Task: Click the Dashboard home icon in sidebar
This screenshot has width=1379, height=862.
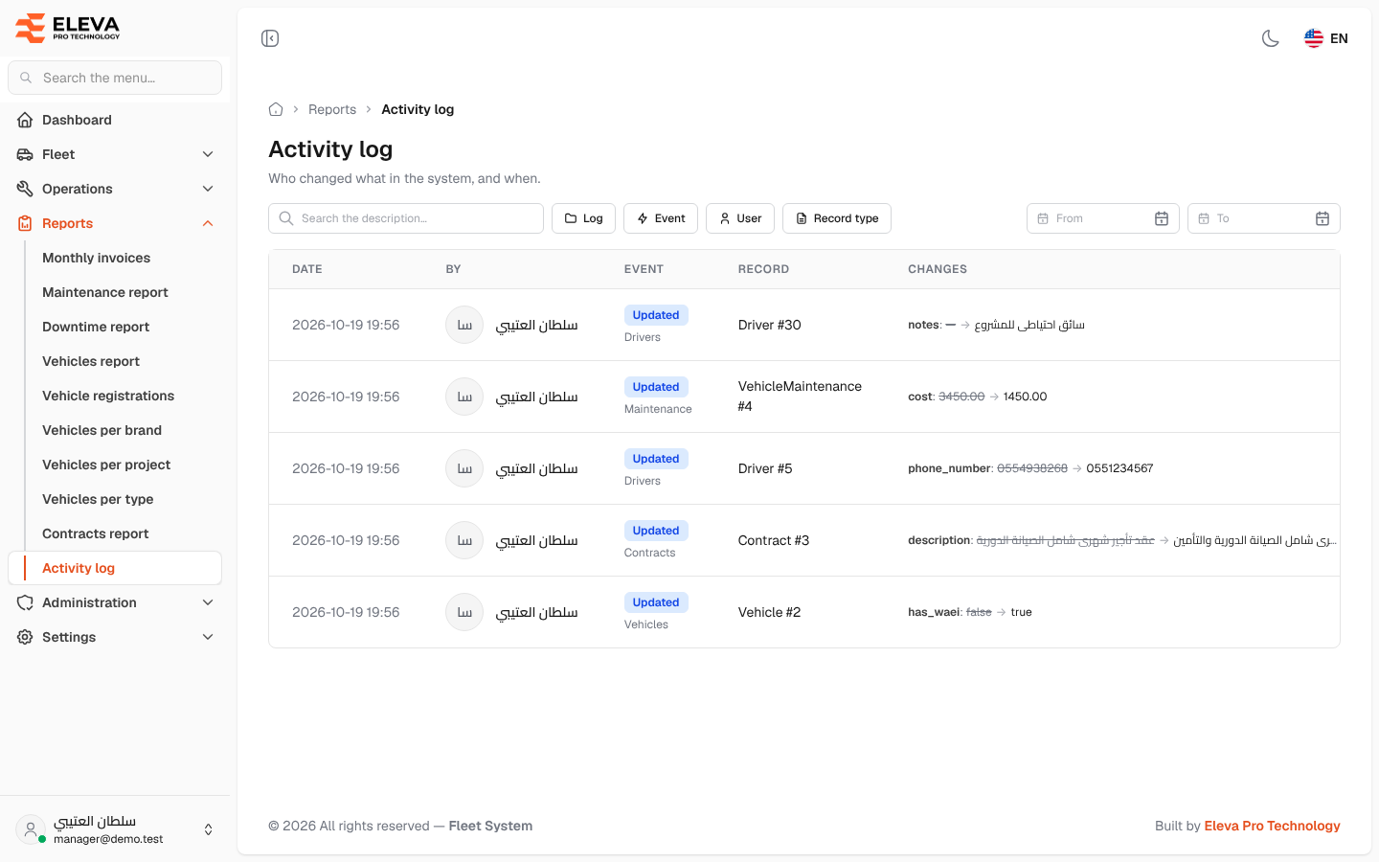Action: [25, 120]
